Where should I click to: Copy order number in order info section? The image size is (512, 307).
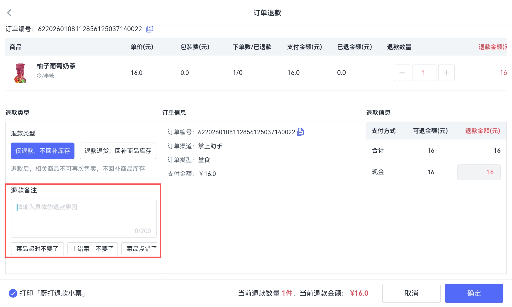tap(300, 132)
